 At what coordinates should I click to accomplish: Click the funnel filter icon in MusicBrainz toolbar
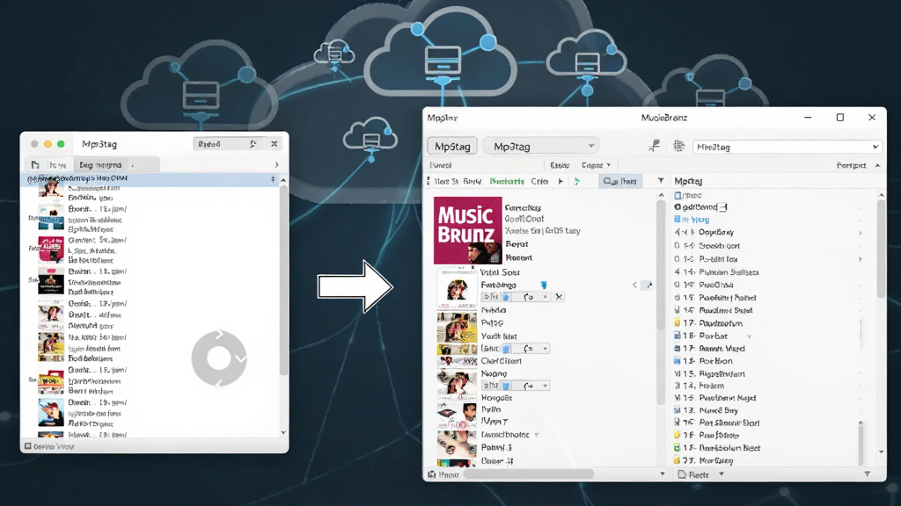[661, 181]
